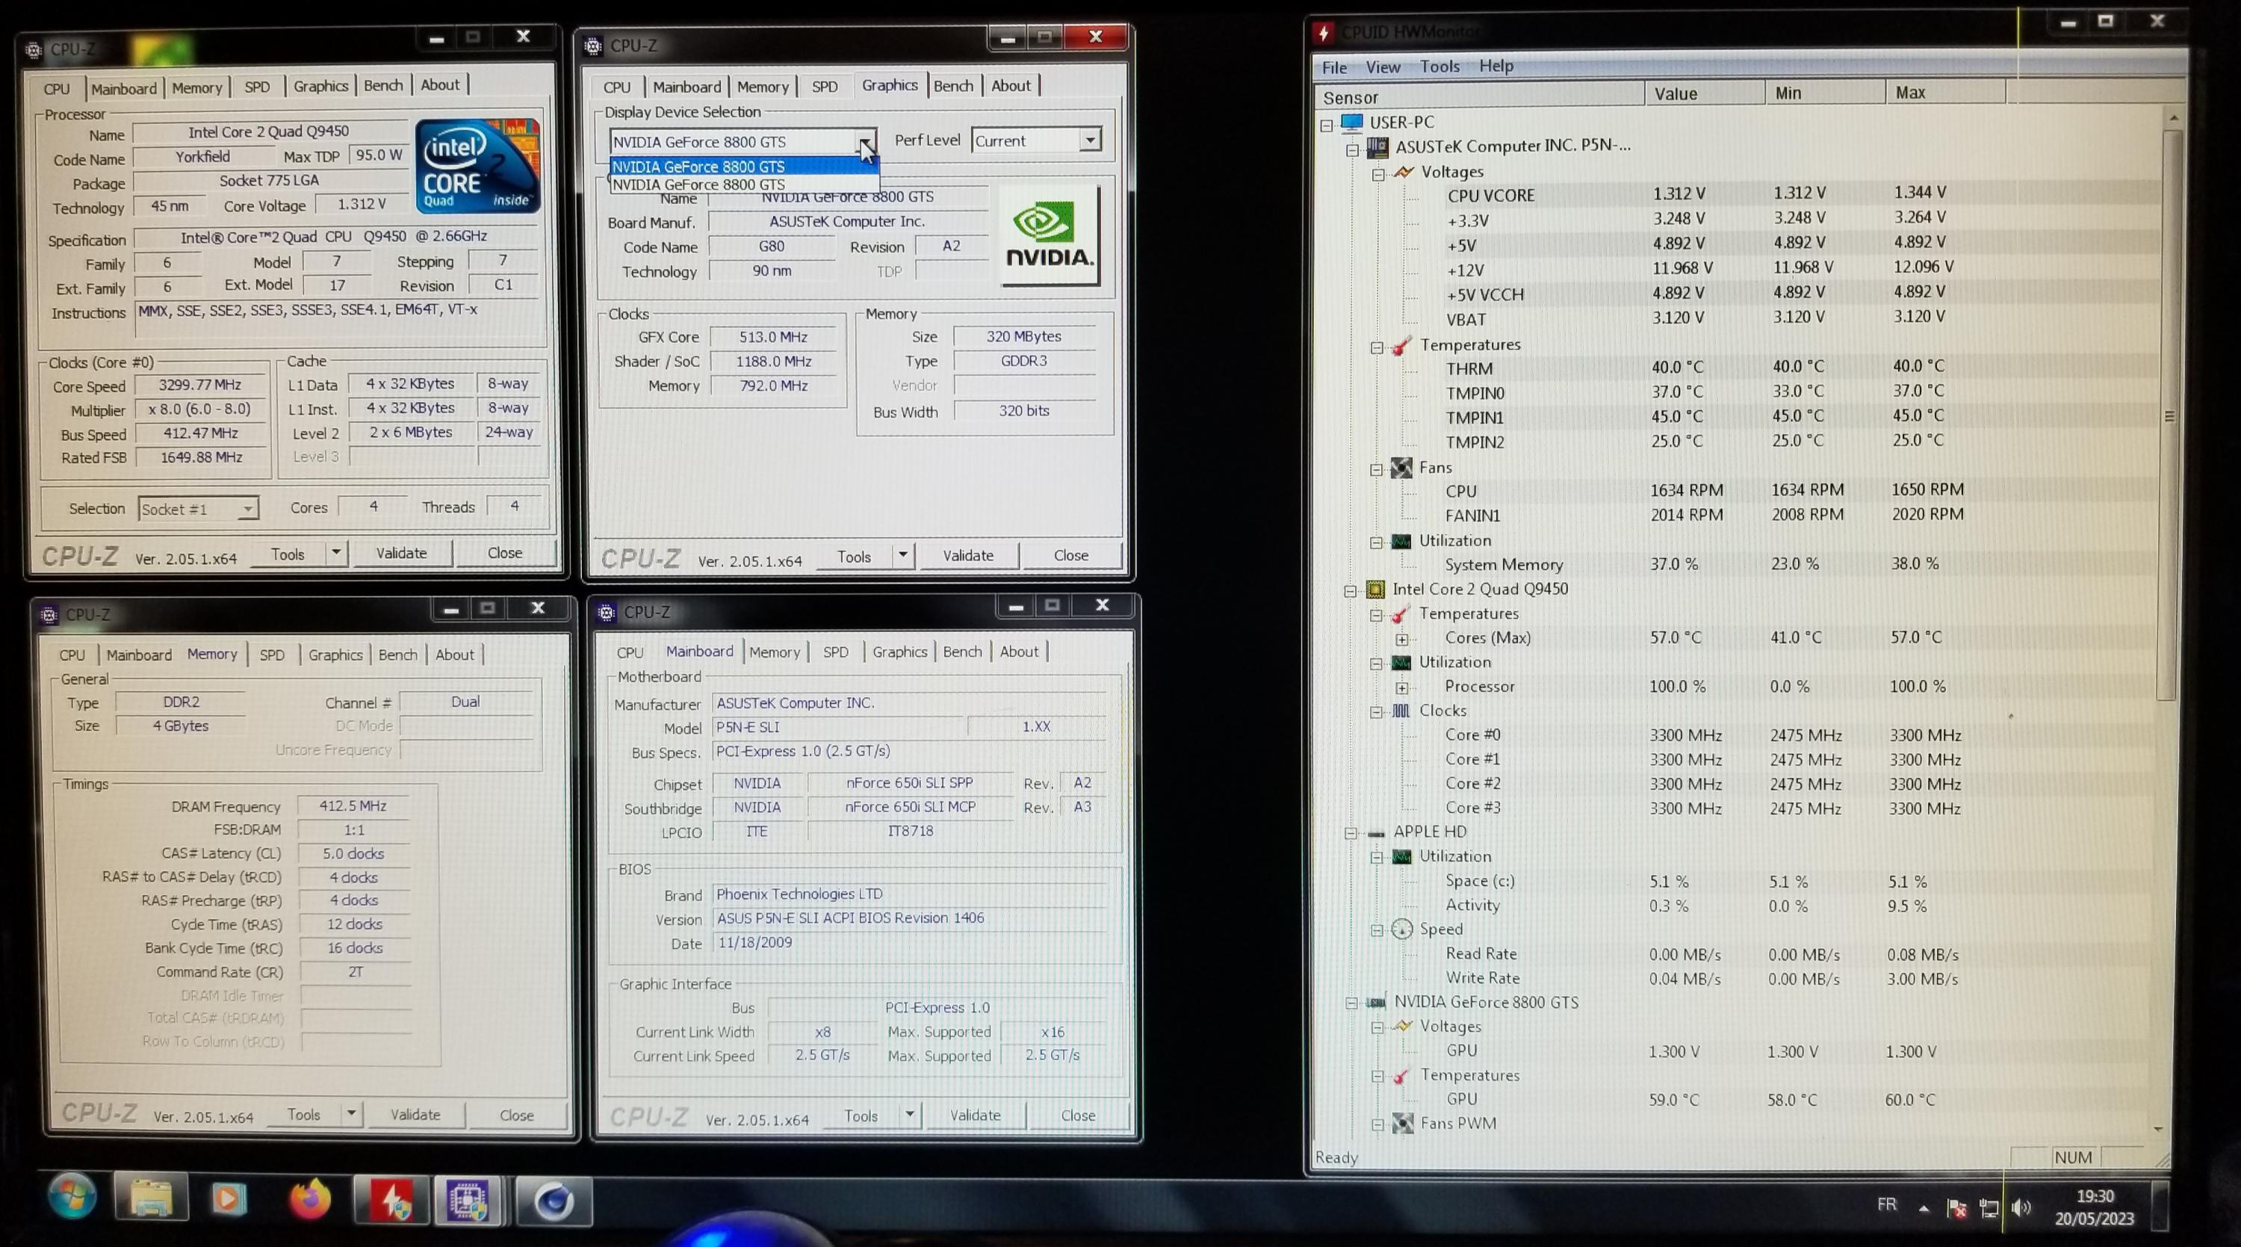Viewport: 2241px width, 1247px height.
Task: Click Close in the CPU tab window
Action: 504,554
